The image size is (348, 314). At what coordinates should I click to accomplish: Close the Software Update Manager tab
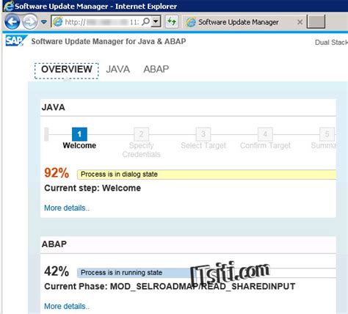[x=300, y=22]
